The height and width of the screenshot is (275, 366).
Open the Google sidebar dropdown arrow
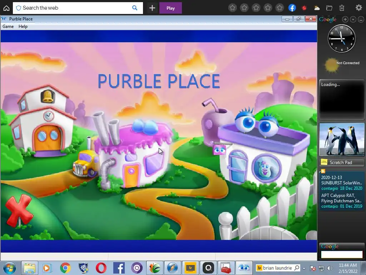click(353, 19)
